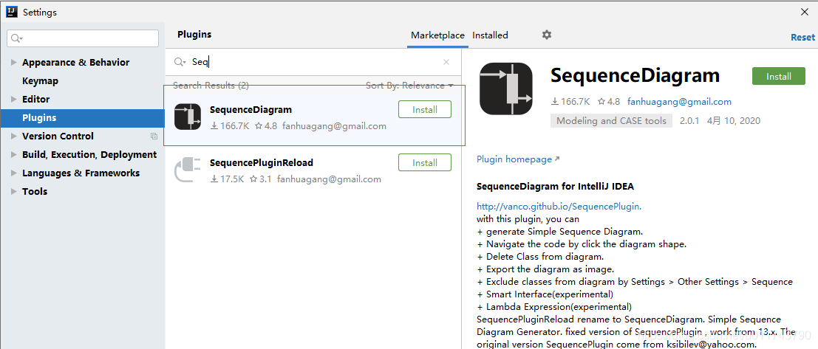Expand the Tools settings node
This screenshot has height=349, width=818.
pyautogui.click(x=14, y=192)
